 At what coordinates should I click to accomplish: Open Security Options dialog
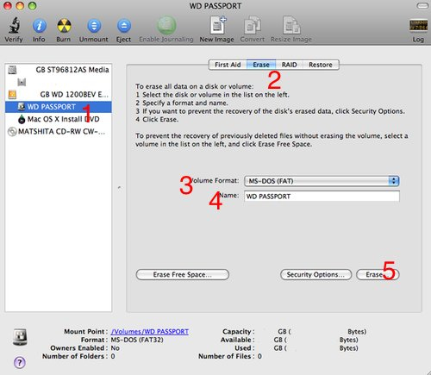point(315,275)
